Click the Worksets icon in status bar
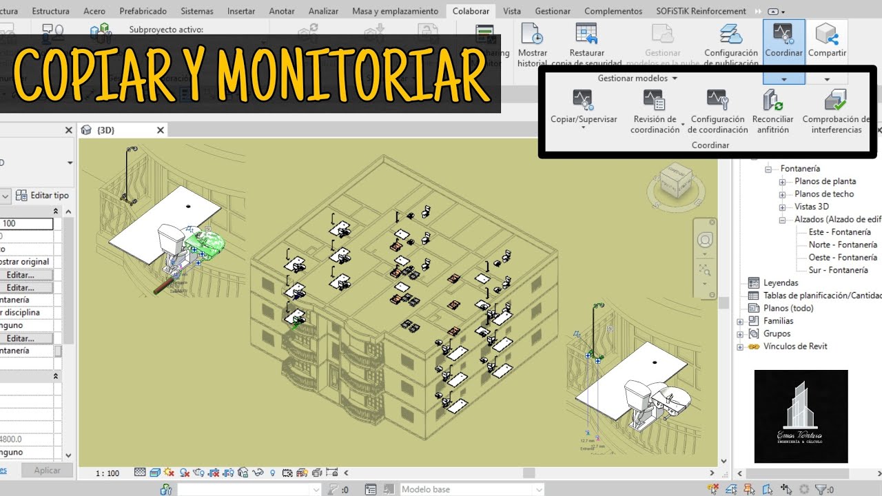Viewport: 882px width, 496px height. pos(166,490)
